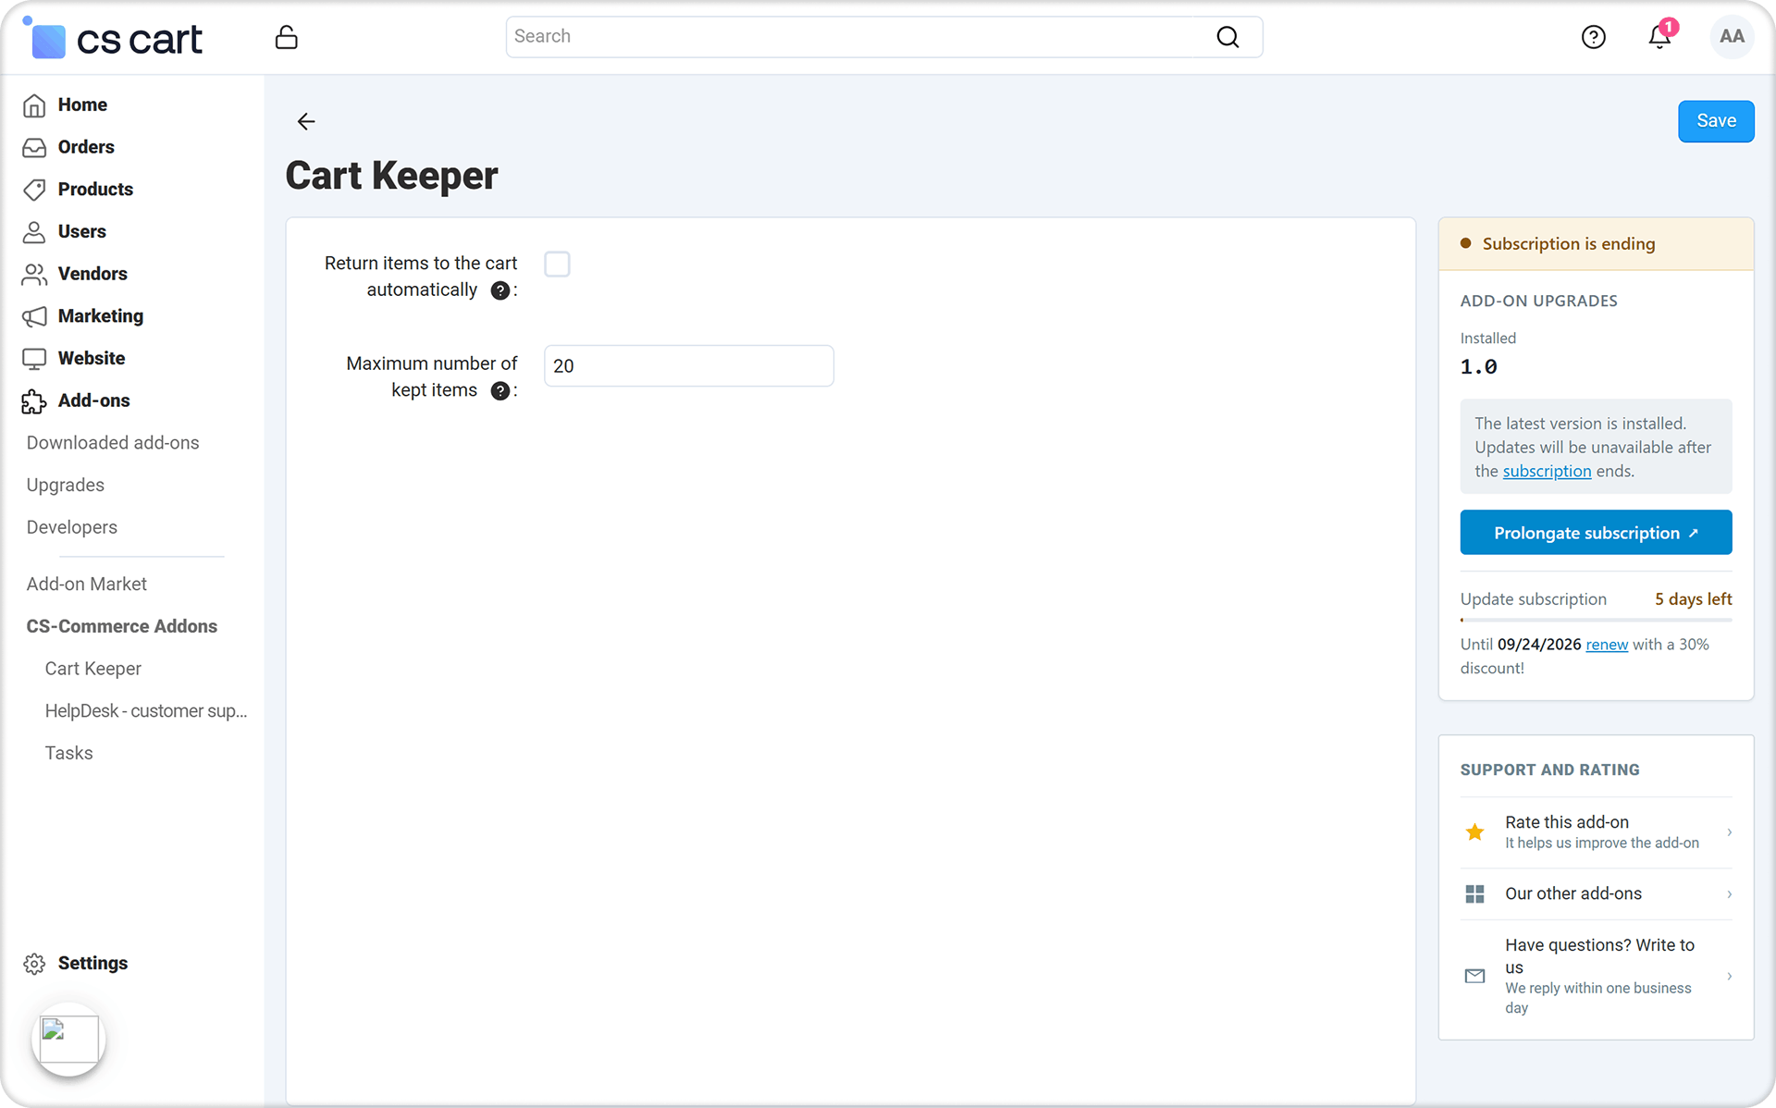Click the unlock padlock icon
1776x1108 pixels.
(287, 37)
